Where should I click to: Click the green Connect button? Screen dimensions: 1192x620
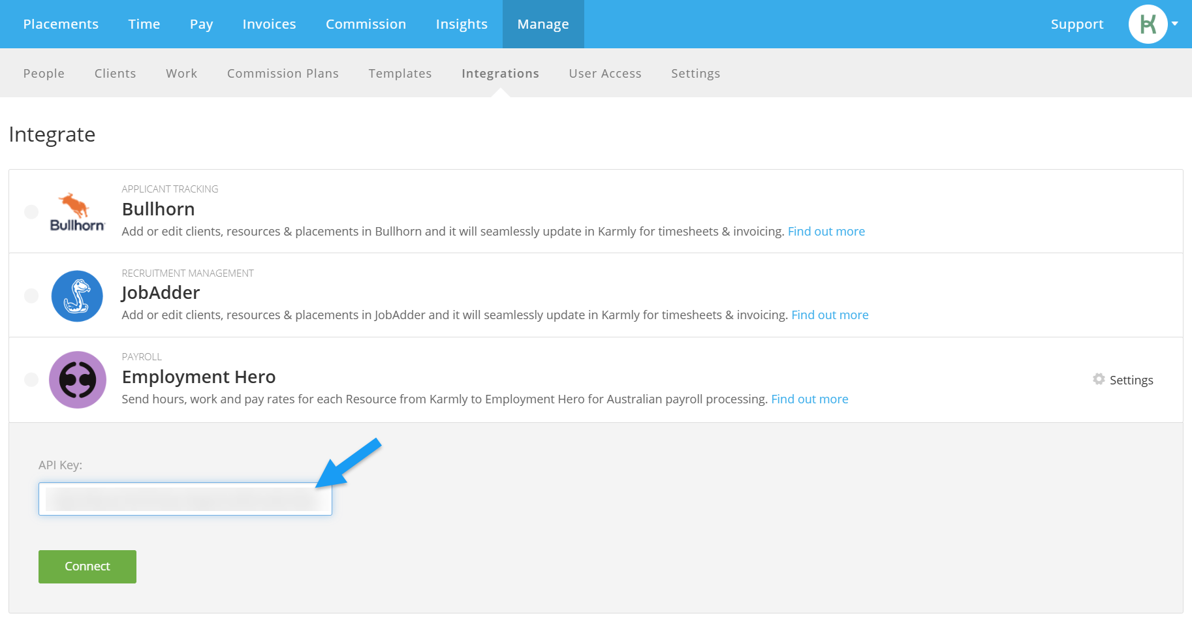[x=87, y=566]
